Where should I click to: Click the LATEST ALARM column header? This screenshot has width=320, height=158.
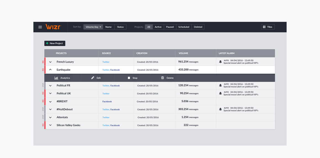[x=226, y=53]
